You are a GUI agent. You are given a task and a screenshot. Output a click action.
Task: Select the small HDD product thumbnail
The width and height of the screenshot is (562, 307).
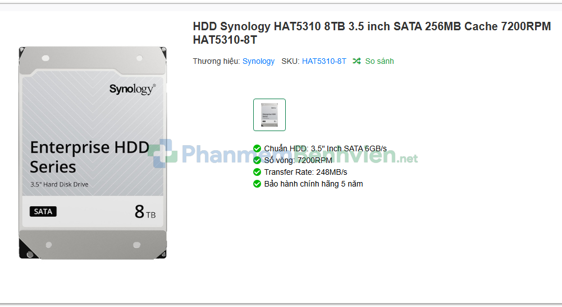(x=269, y=115)
